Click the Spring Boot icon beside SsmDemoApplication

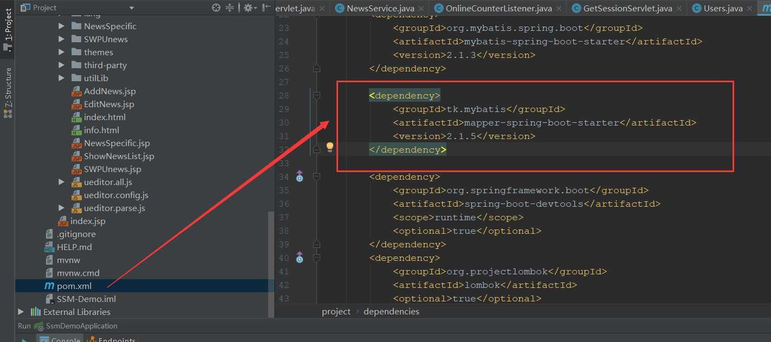(x=39, y=326)
